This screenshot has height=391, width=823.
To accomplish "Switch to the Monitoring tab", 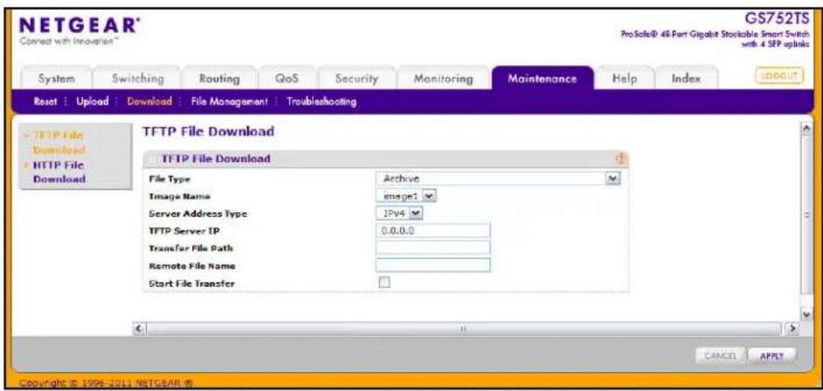I will (443, 79).
